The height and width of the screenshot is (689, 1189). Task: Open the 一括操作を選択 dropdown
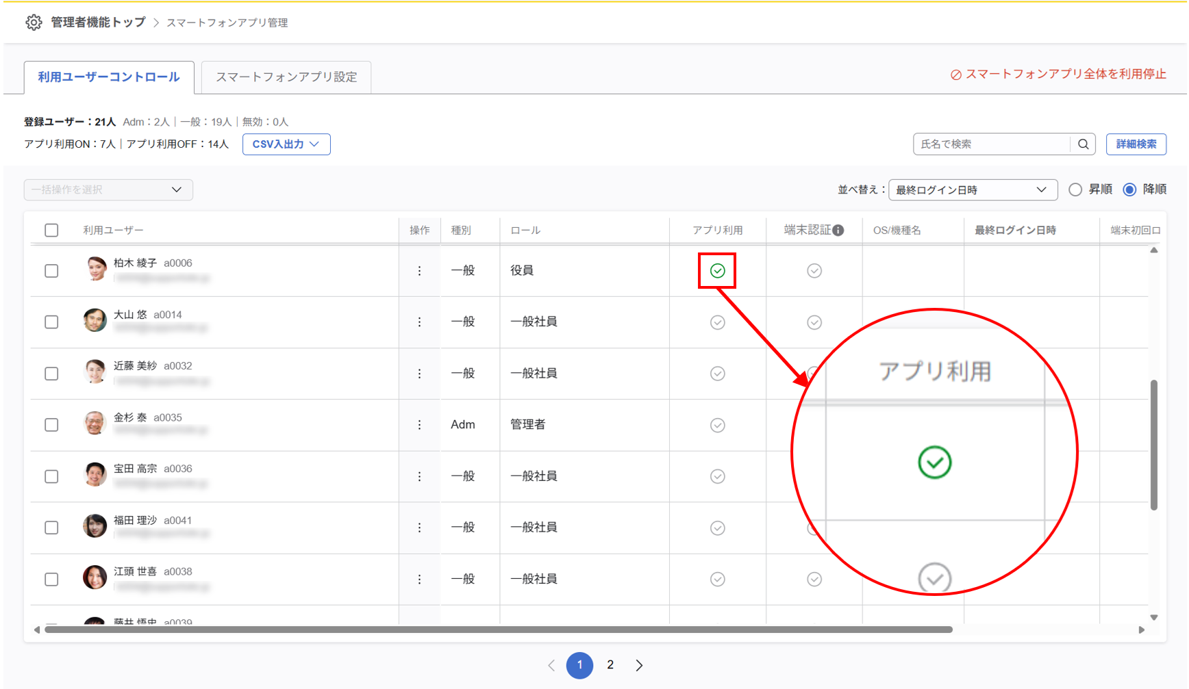108,190
